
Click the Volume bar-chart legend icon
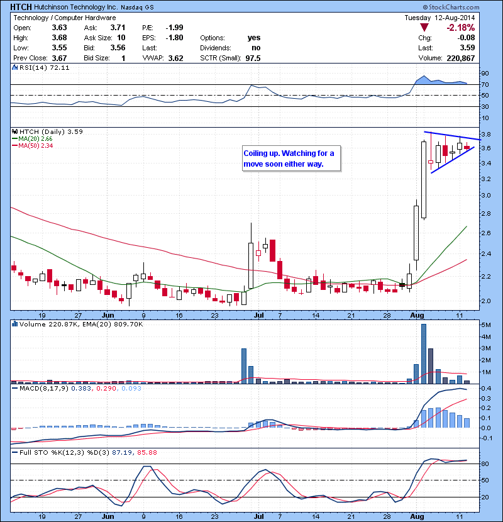click(14, 324)
